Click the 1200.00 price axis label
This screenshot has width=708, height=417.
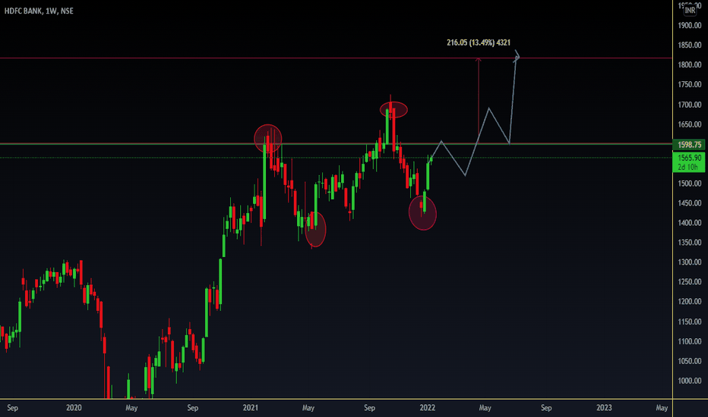[690, 302]
